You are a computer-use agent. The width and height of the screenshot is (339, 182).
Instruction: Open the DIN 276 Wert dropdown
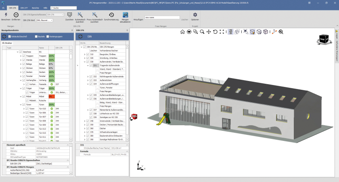52,20
